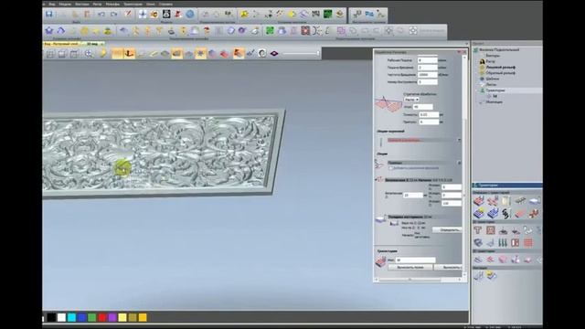The image size is (585, 329).
Task: Click the toolpath name input field
Action: 415,260
